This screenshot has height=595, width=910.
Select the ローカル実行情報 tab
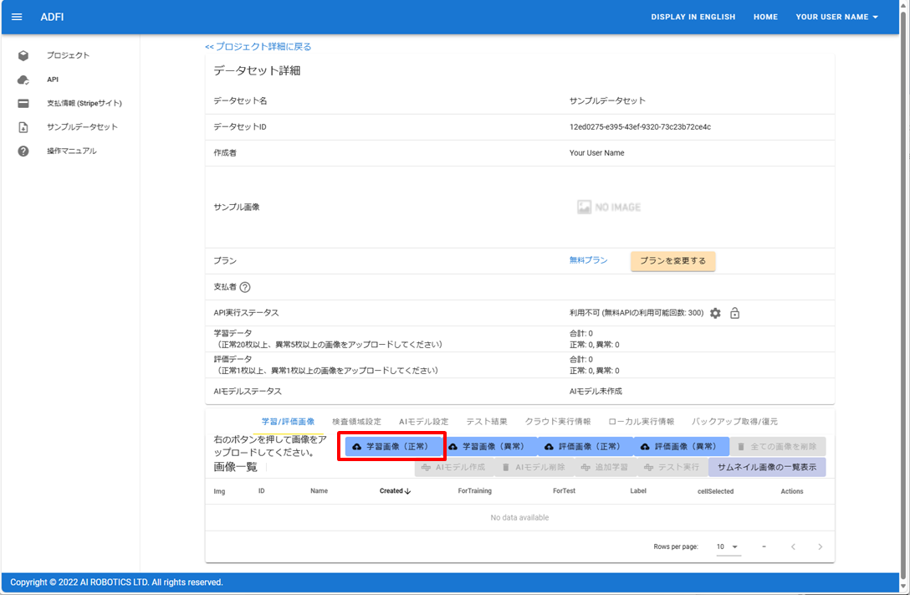pos(642,422)
